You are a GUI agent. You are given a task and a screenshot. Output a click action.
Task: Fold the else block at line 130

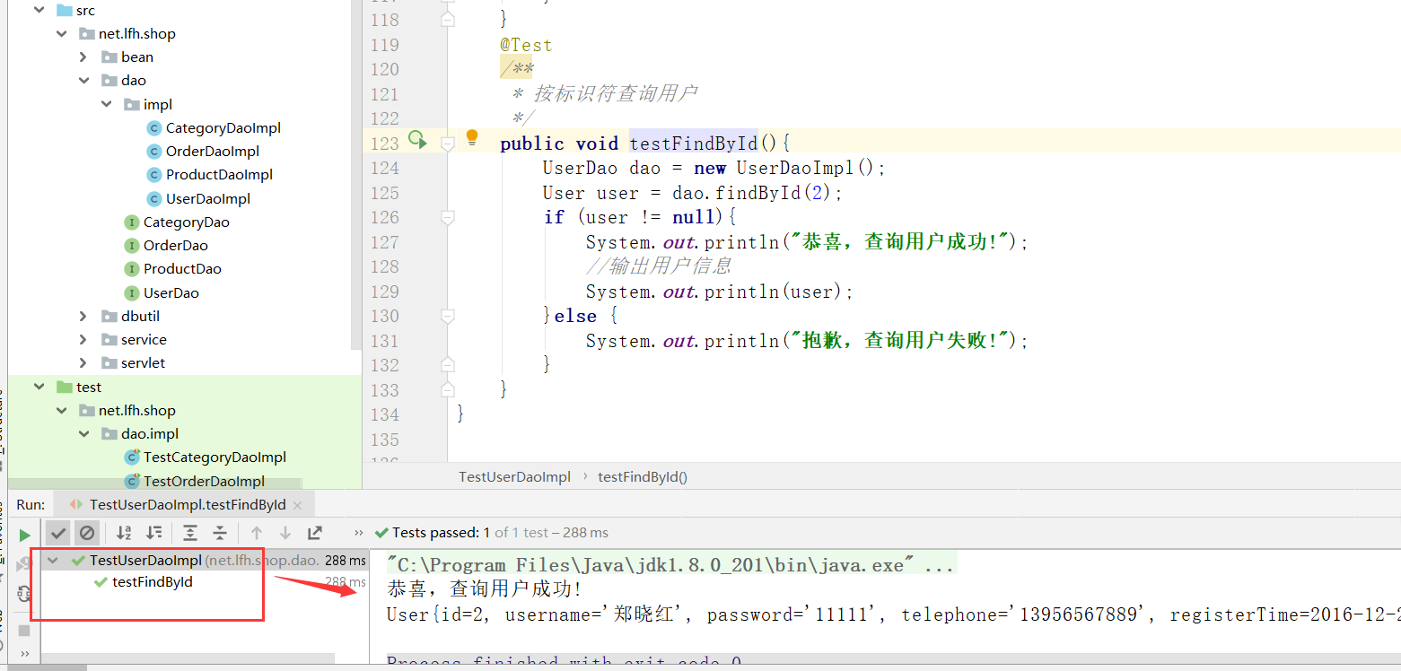(448, 316)
